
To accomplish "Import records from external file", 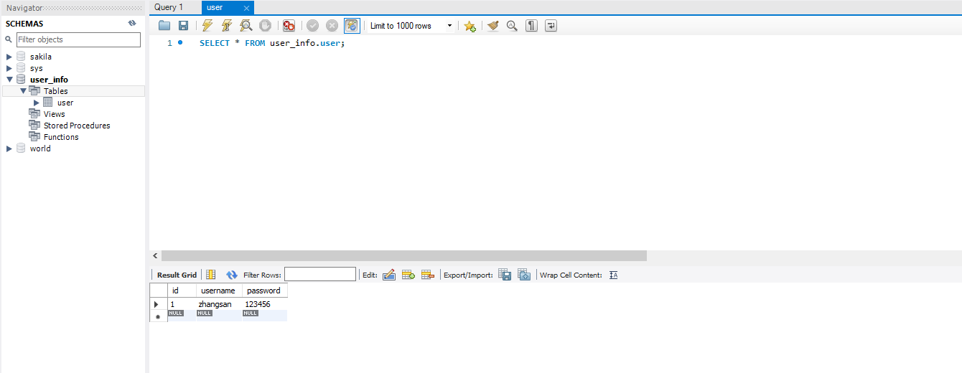I will click(524, 275).
